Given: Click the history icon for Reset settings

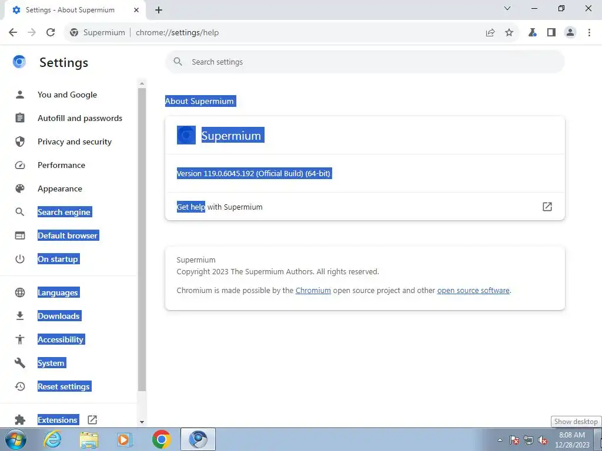Looking at the screenshot, I should [20, 386].
